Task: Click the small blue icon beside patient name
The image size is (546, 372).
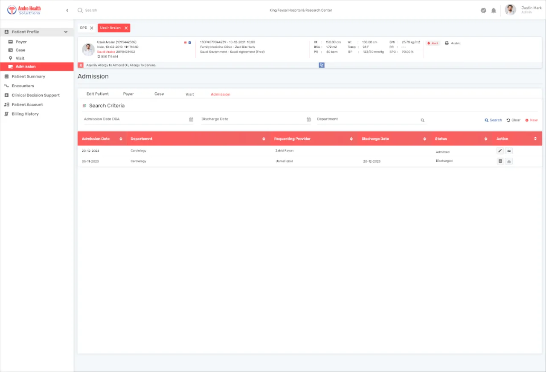Action: (190, 43)
